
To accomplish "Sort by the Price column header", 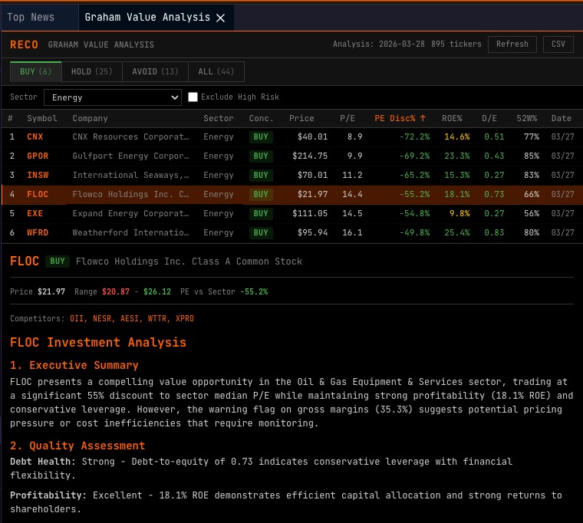I will click(301, 119).
